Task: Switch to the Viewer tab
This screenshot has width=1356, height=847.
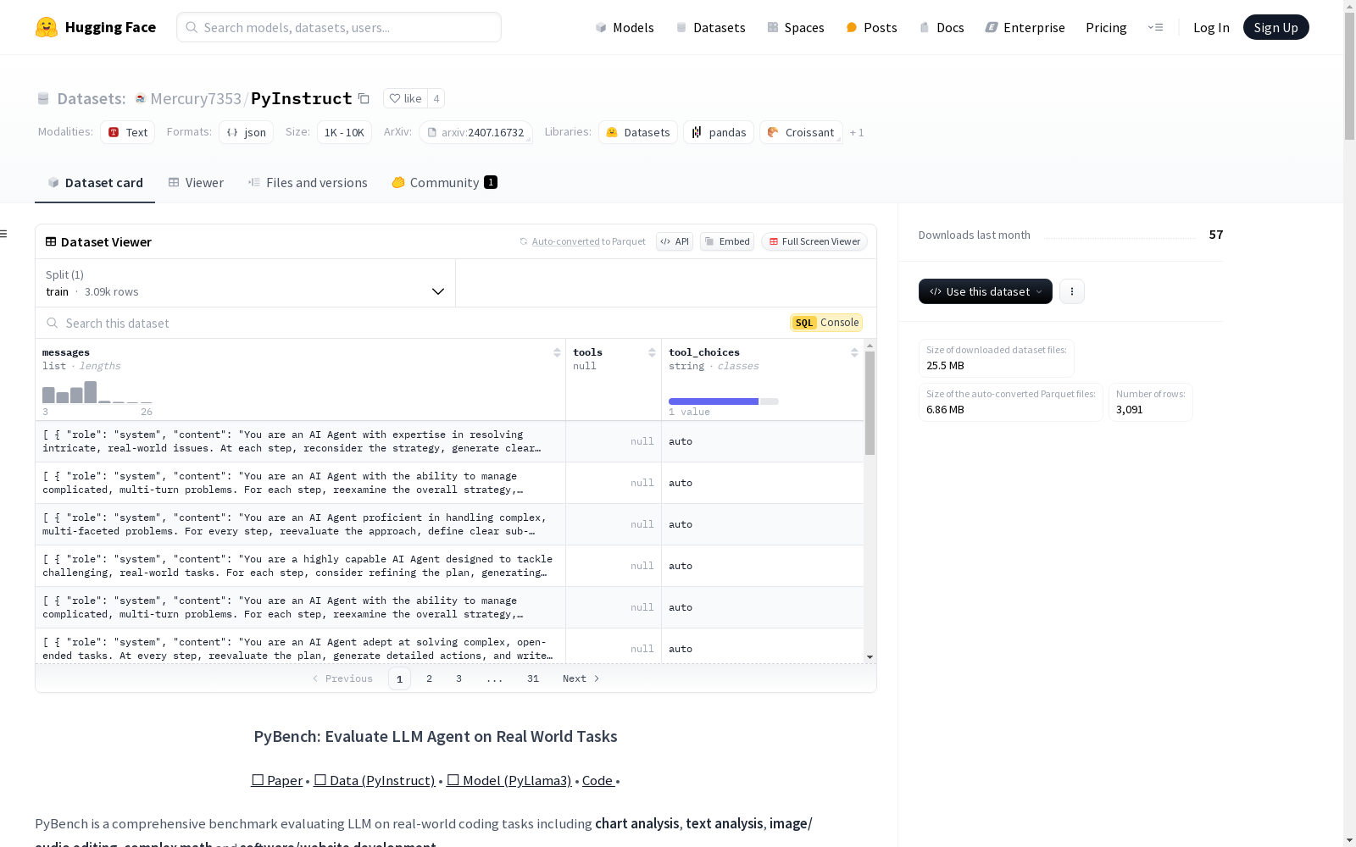Action: pyautogui.click(x=196, y=183)
